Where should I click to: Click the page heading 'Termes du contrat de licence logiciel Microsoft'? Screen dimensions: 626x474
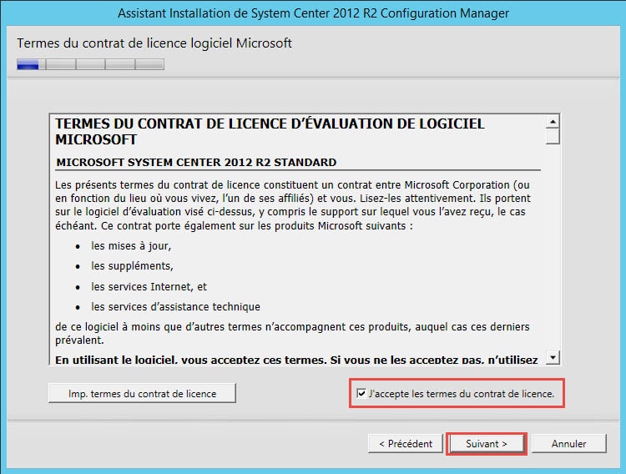click(154, 43)
